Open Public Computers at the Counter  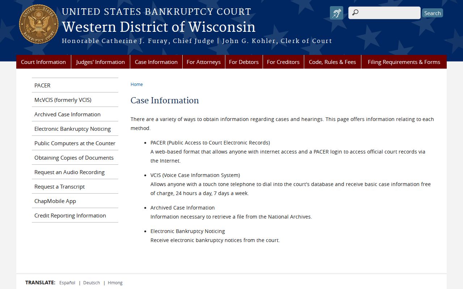[75, 143]
